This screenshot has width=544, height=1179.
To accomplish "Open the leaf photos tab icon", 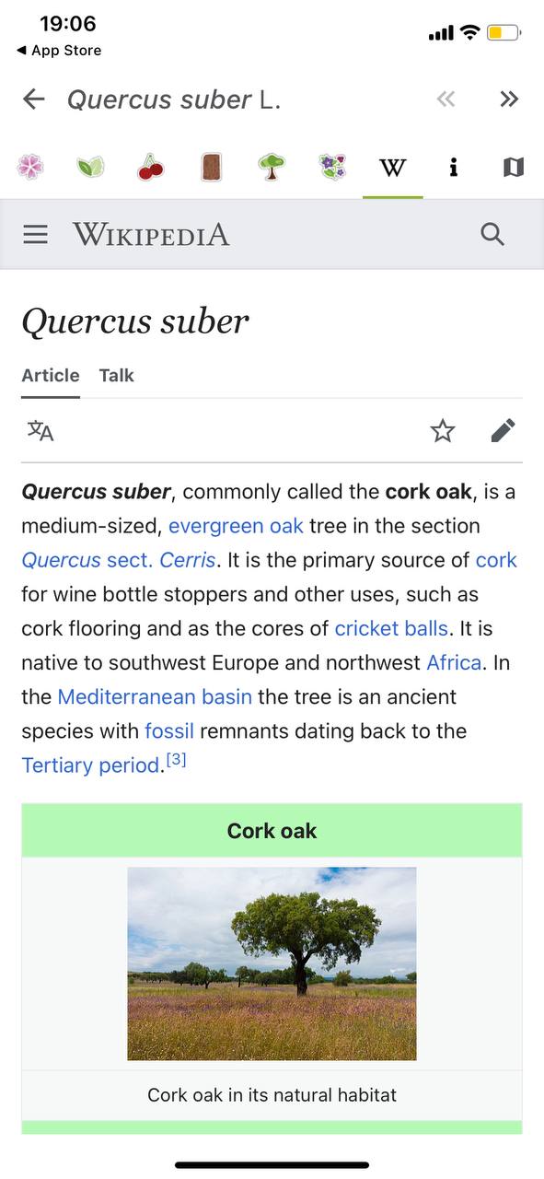I will 90,167.
